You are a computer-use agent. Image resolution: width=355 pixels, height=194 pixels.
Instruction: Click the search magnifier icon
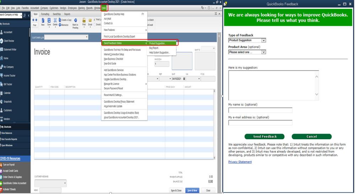coord(25,15)
